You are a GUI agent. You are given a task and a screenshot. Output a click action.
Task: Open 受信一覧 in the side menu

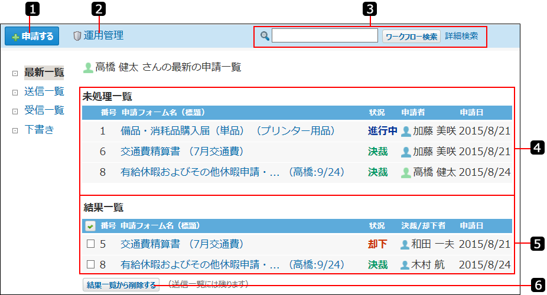[x=44, y=110]
